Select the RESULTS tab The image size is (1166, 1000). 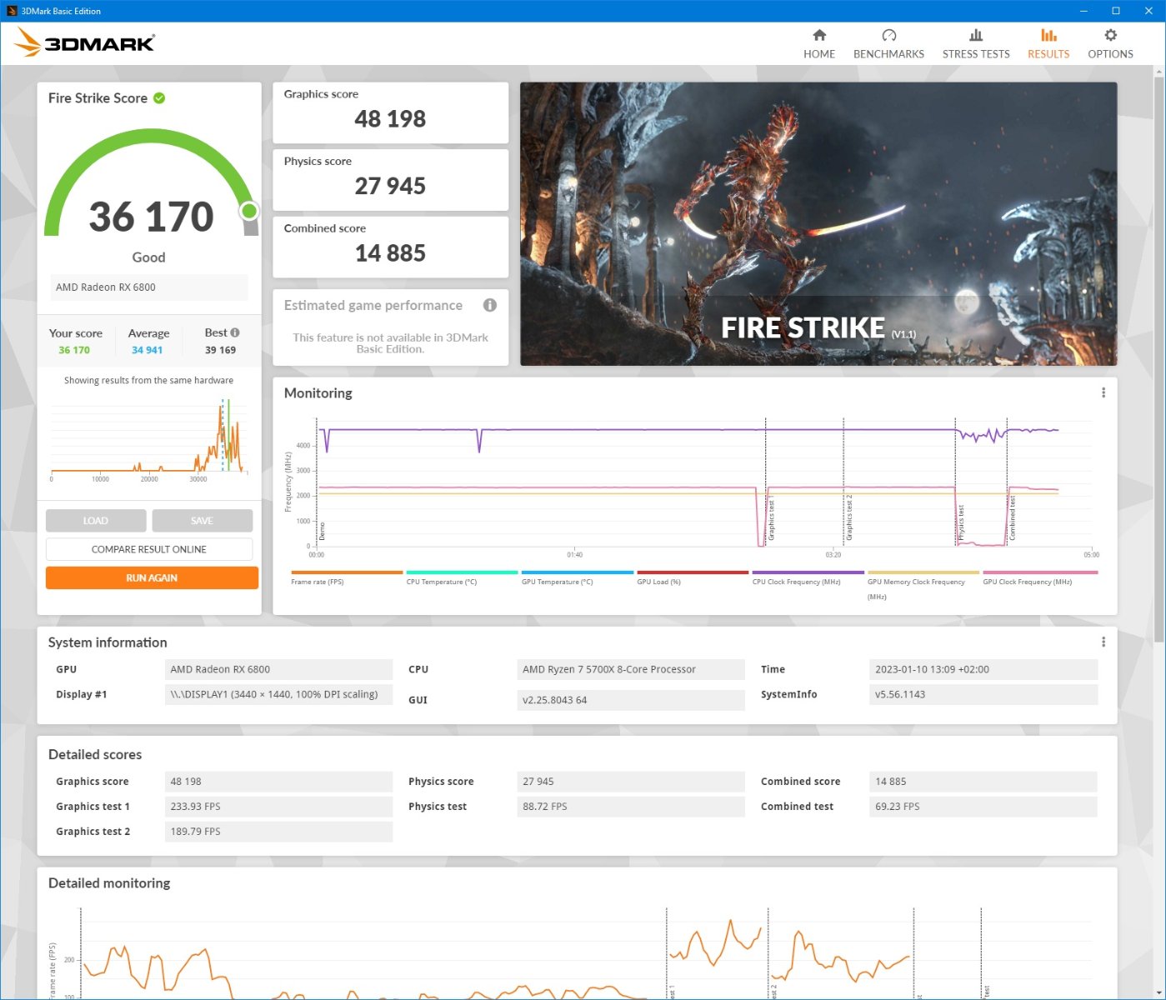(x=1048, y=44)
